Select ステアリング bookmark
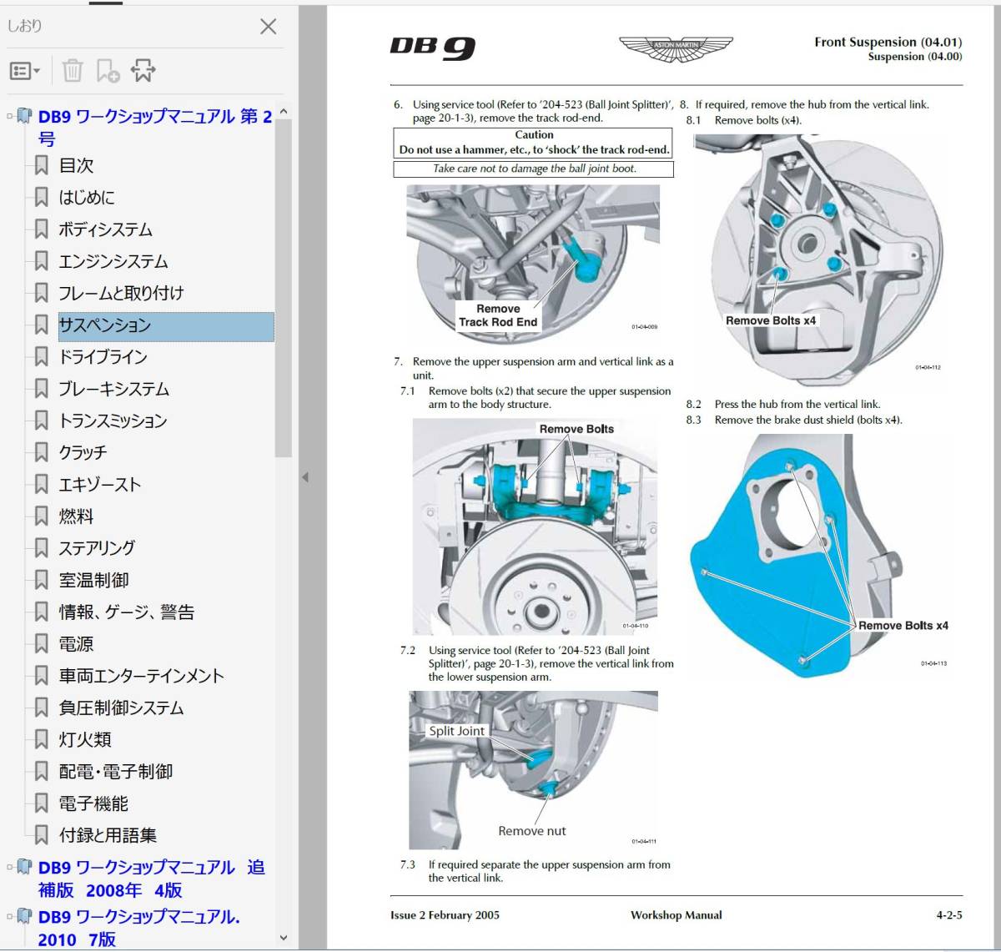The width and height of the screenshot is (1001, 952). click(x=97, y=548)
